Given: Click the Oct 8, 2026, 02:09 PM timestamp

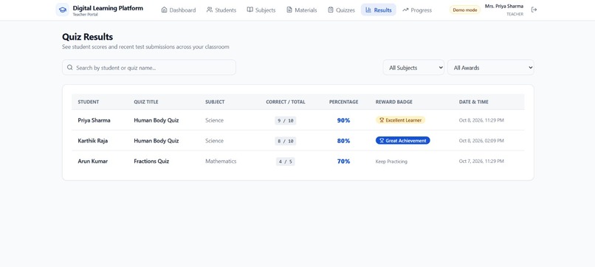Looking at the screenshot, I should click(x=481, y=141).
